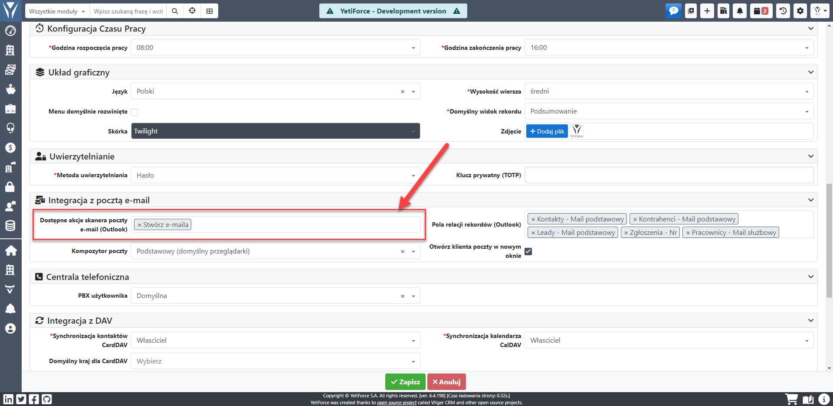Open Domyślny widok rekordu dropdown
The height and width of the screenshot is (406, 833).
pos(669,111)
